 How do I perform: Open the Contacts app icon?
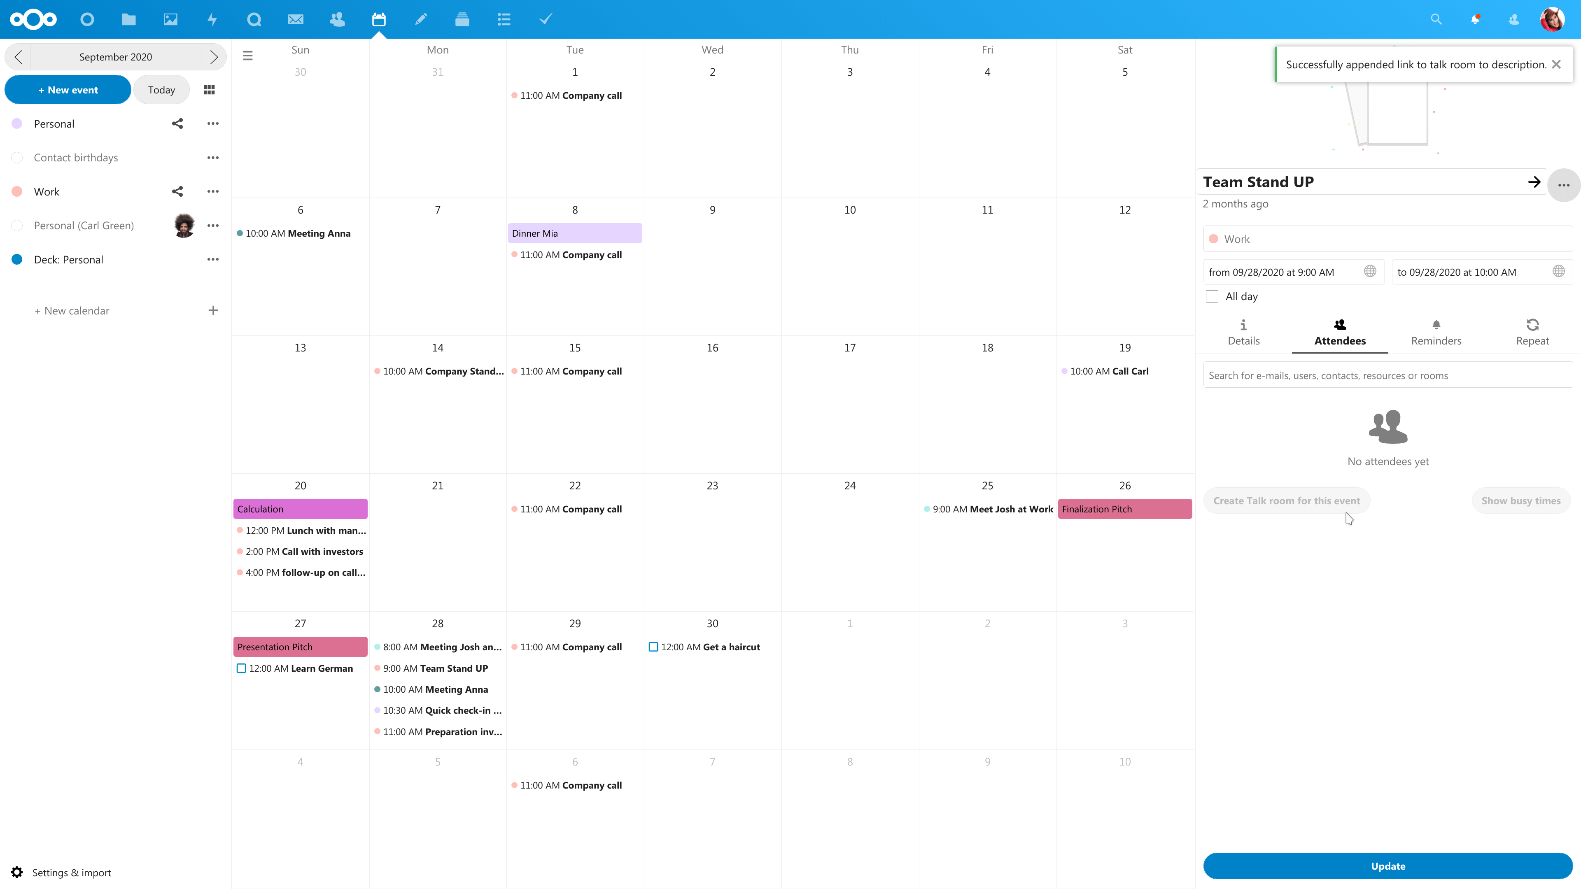click(x=338, y=19)
